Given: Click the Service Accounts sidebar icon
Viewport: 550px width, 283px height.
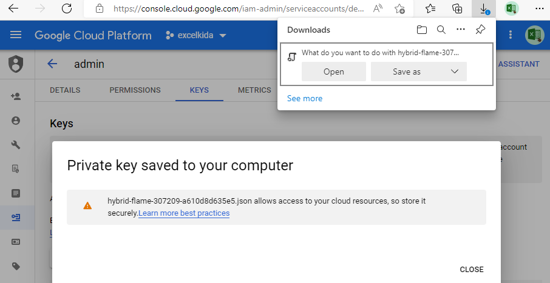Looking at the screenshot, I should tap(16, 218).
